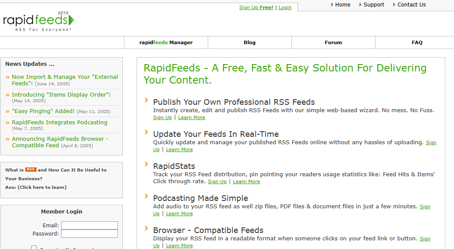454x249 pixels.
Task: Click '(Click here to learn)' about RSS
Action: click(x=42, y=187)
